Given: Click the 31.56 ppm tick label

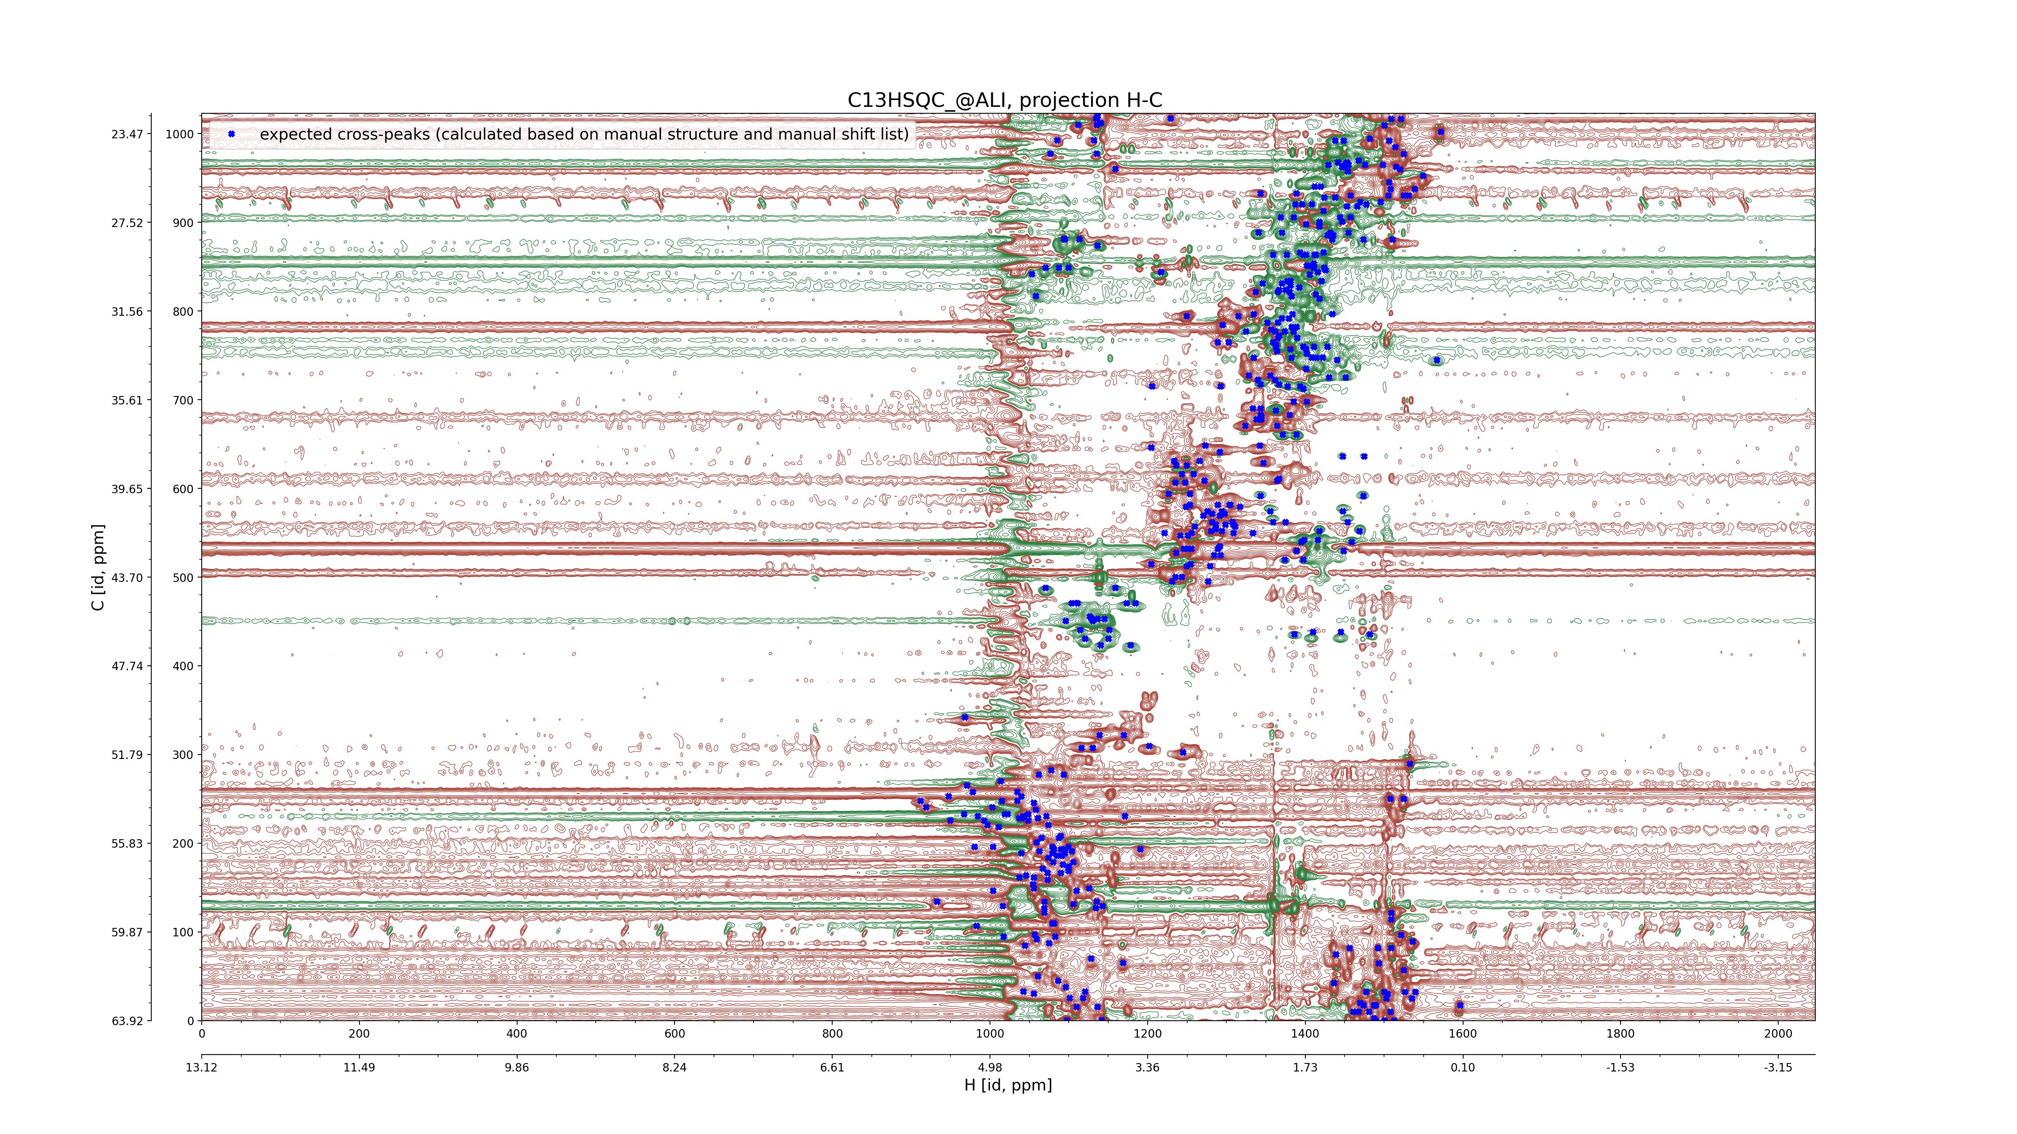Looking at the screenshot, I should tap(127, 311).
